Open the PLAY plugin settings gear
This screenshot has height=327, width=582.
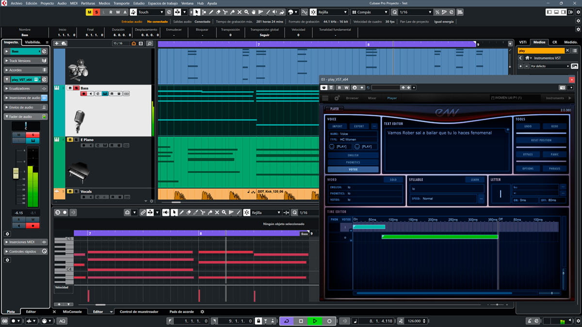point(337,98)
